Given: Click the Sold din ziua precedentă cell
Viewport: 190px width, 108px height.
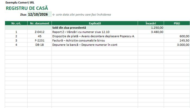Looking at the screenshot, I should [95, 28].
